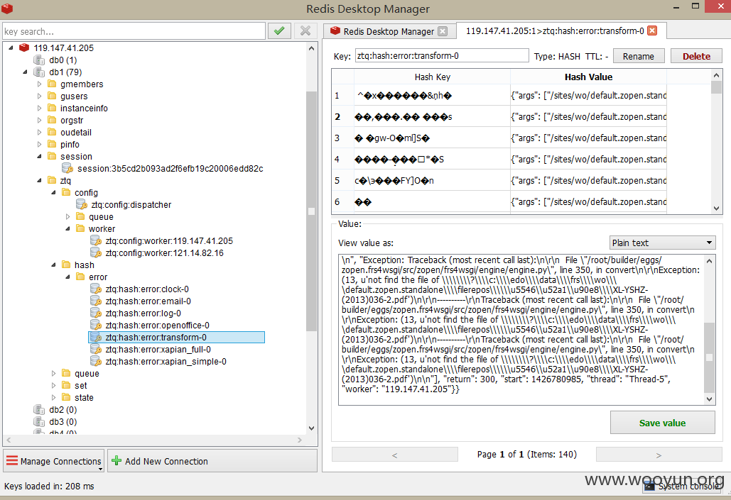Viewport: 731px width, 500px height.
Task: Open the View value as Plain text dropdown
Action: pyautogui.click(x=662, y=243)
